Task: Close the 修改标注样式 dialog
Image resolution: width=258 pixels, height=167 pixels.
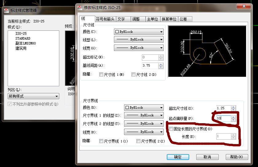Action: (x=244, y=6)
